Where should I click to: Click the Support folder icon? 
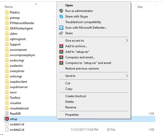[x=7, y=44]
